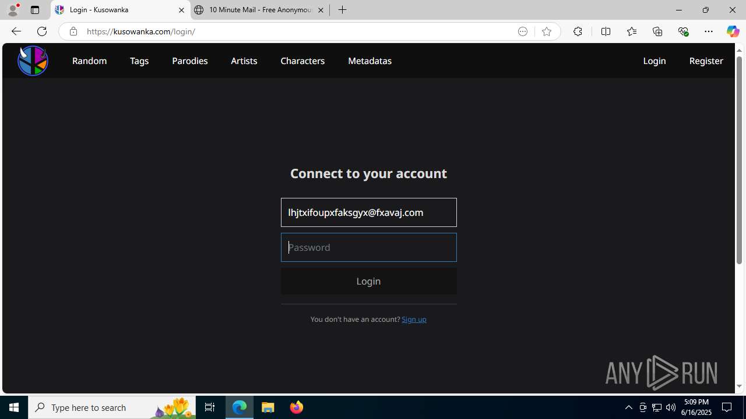The height and width of the screenshot is (419, 746).
Task: Open the Tags menu item
Action: pyautogui.click(x=139, y=61)
